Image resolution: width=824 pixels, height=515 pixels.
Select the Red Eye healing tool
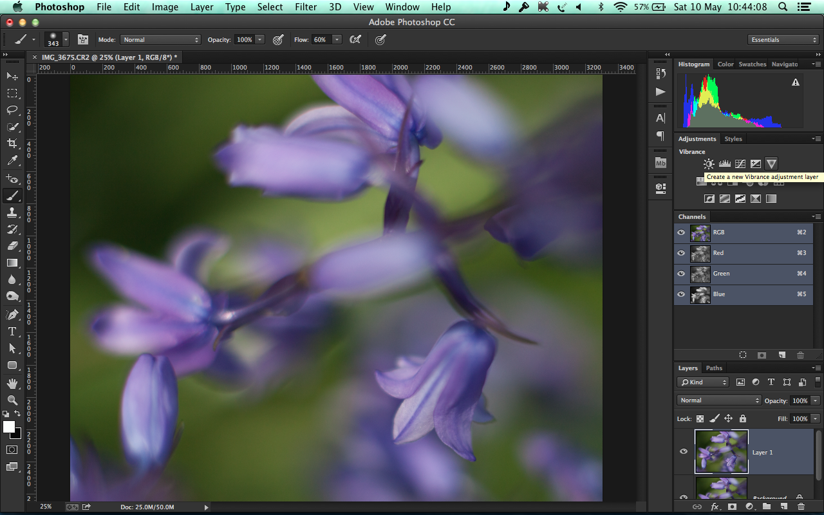[x=12, y=179]
